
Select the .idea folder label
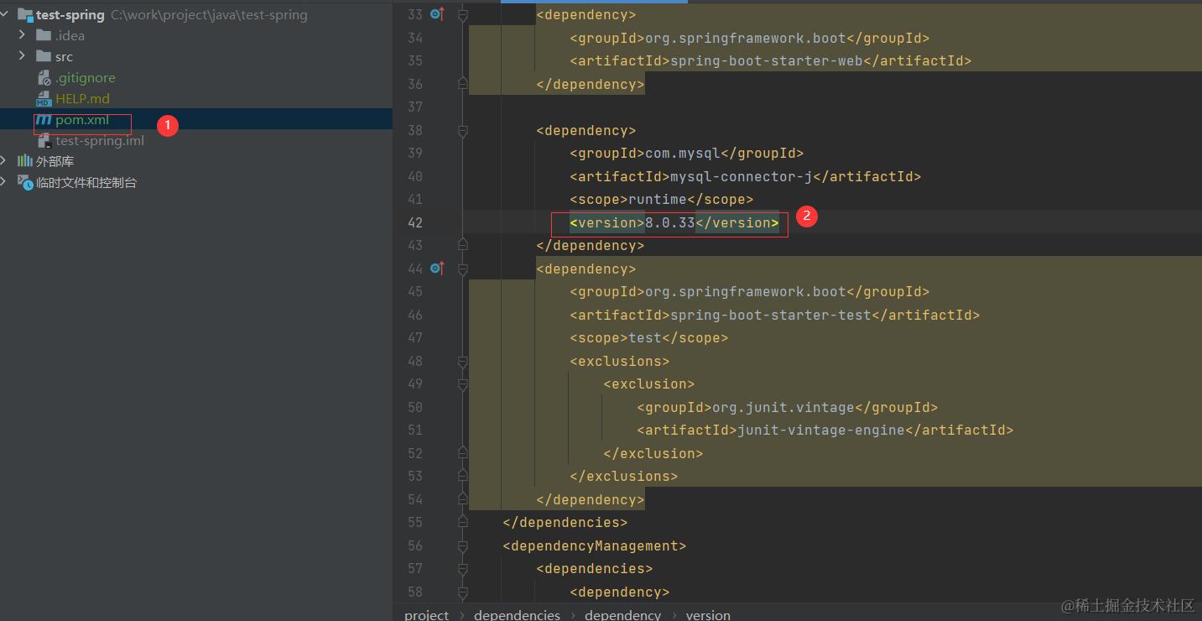click(70, 35)
